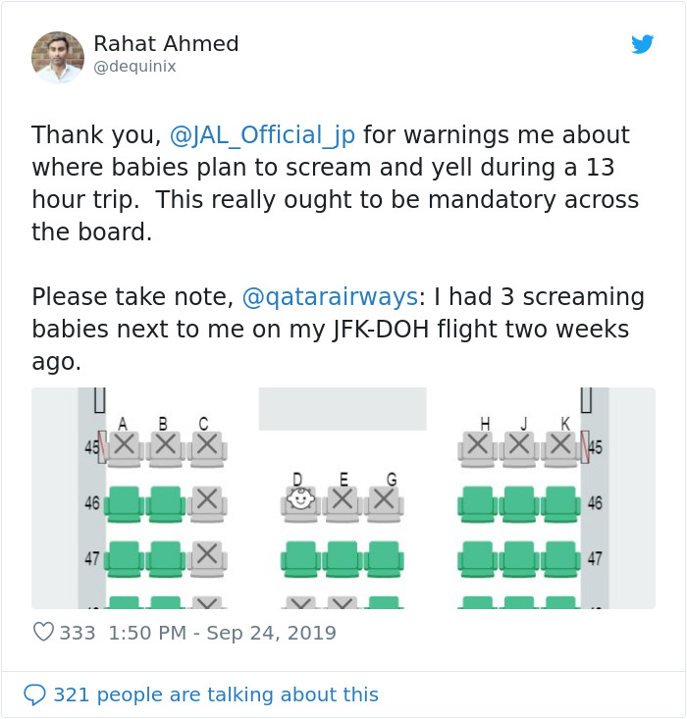Screen dimensions: 687x719
Task: Click the Twitter bird logo
Action: (642, 44)
